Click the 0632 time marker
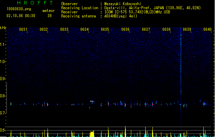The height and width of the screenshot is (137, 215). 44,29
